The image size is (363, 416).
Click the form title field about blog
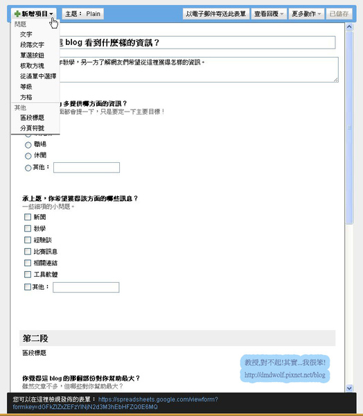(197, 42)
